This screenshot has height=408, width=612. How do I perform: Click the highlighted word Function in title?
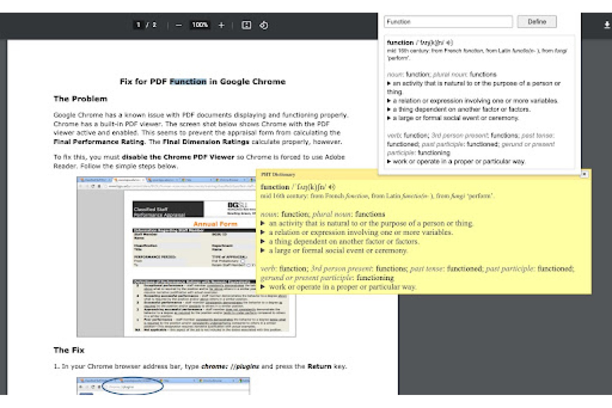188,82
